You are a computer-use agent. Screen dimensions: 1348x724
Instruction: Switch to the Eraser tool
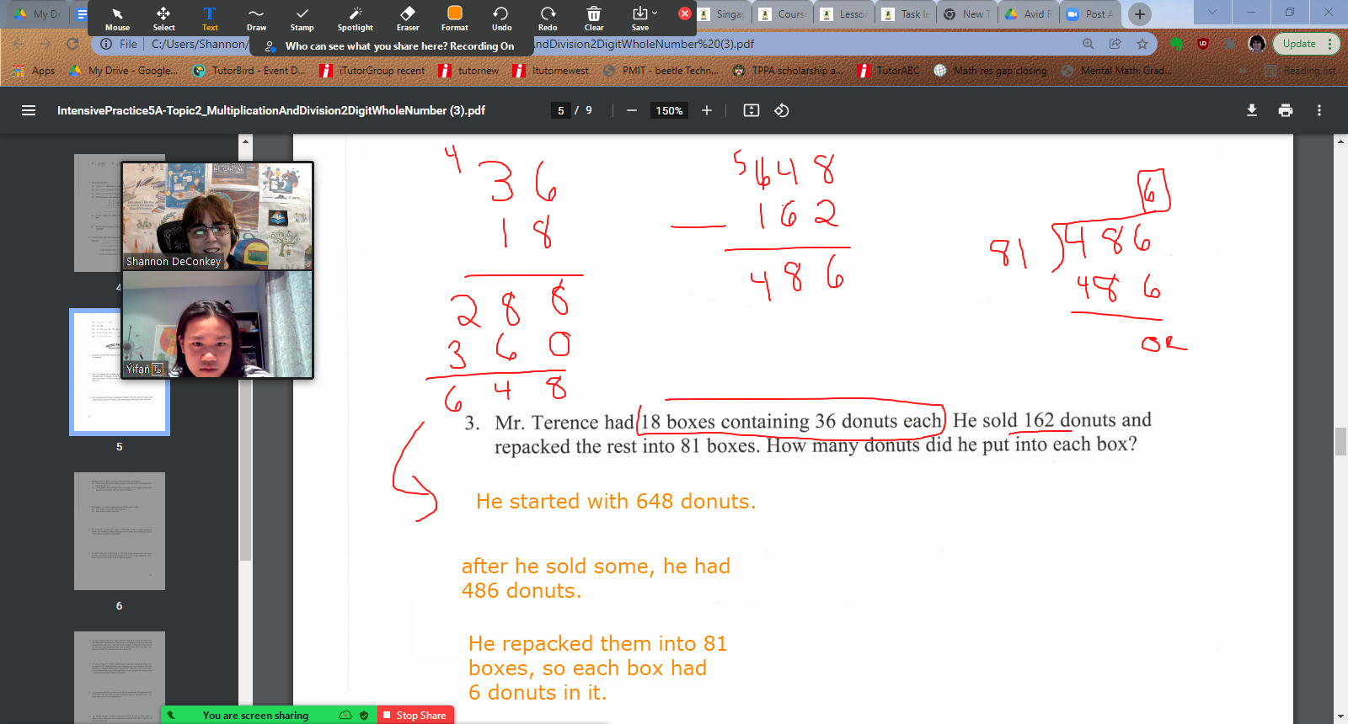(408, 18)
